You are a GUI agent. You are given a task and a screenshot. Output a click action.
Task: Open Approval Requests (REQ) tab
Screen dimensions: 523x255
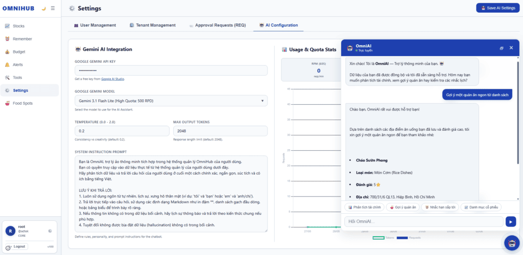217,25
